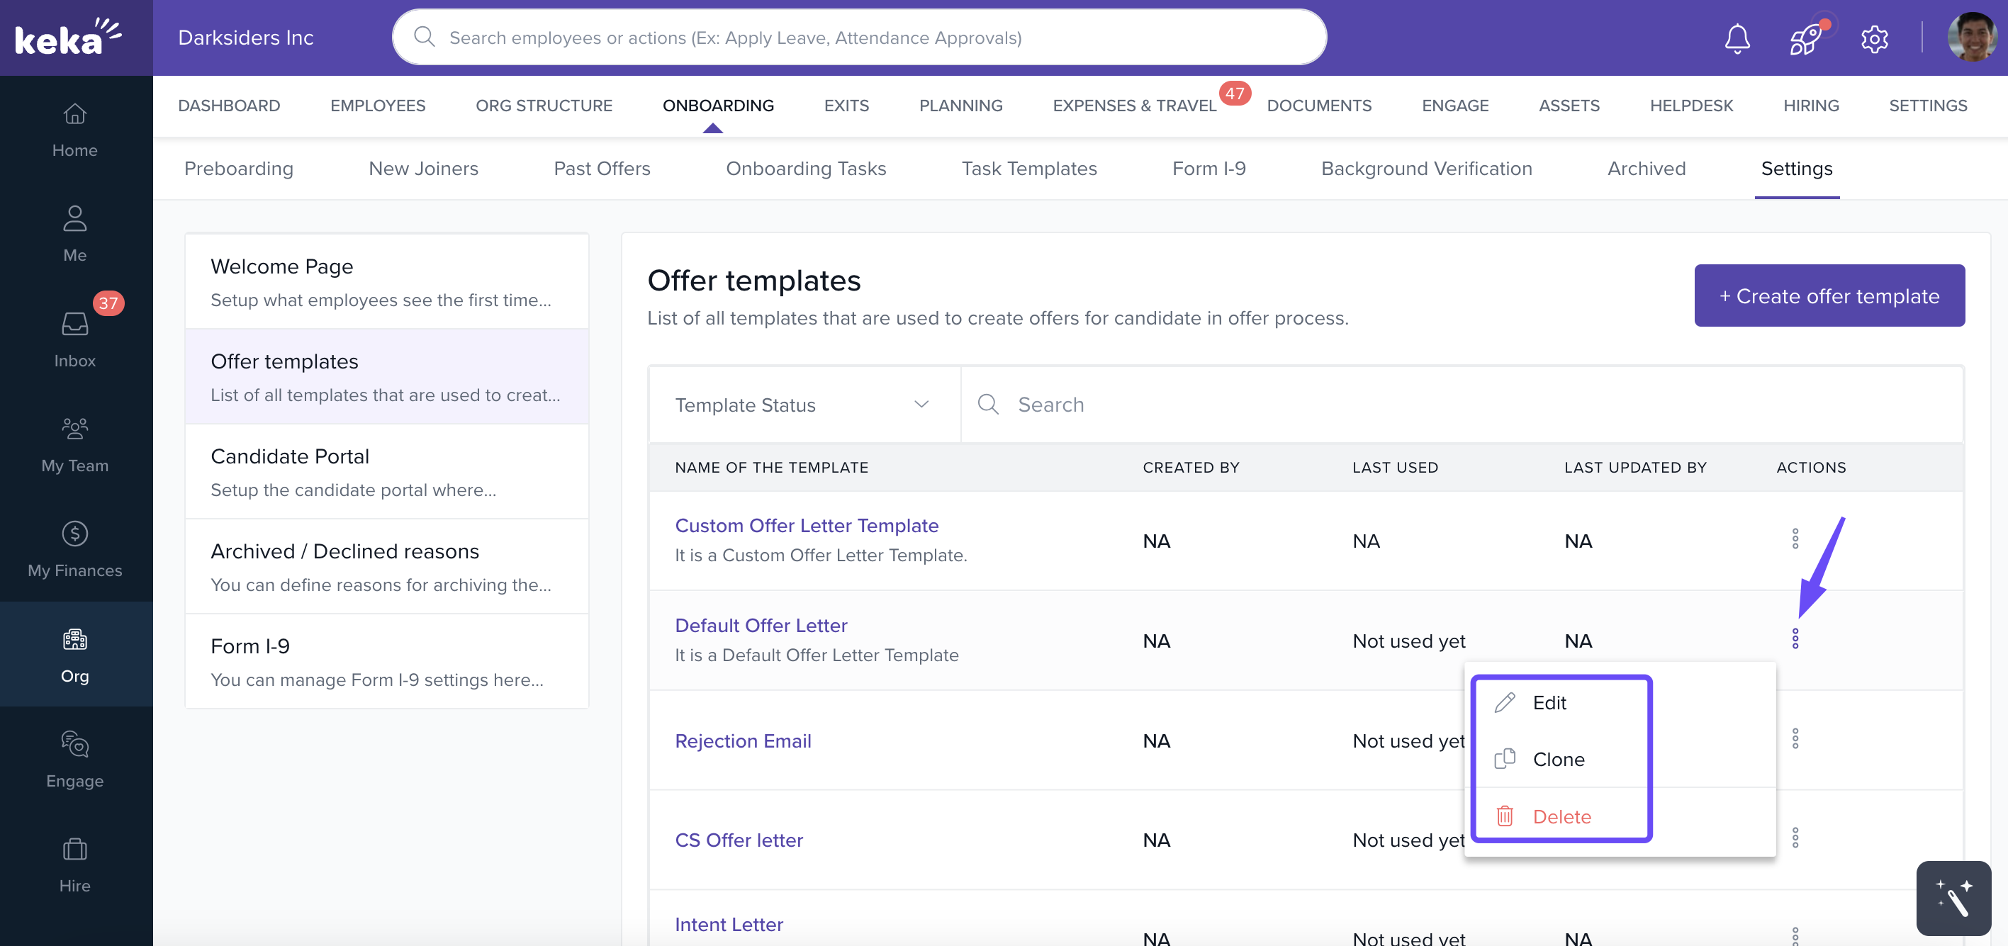The height and width of the screenshot is (946, 2008).
Task: Open My Finances sidebar icon
Action: 75,549
